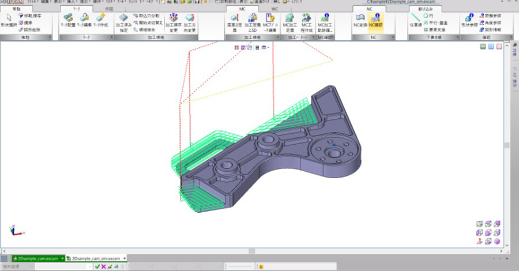The image size is (519, 271).
Task: Click the green minimize-view icon at viewport top-right
Action: pyautogui.click(x=483, y=47)
